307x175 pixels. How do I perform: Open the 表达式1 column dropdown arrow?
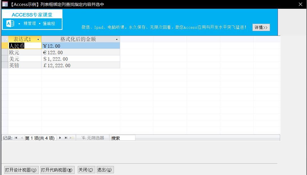(x=38, y=39)
